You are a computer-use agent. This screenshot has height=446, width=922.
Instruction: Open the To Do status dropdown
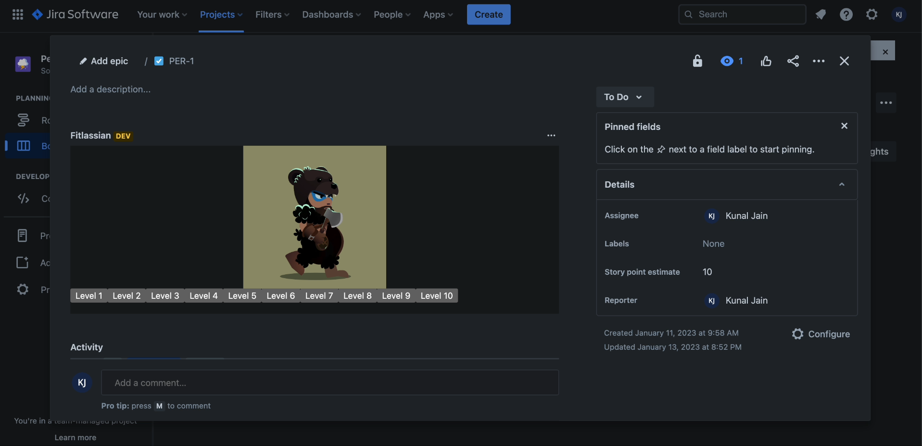(x=625, y=97)
